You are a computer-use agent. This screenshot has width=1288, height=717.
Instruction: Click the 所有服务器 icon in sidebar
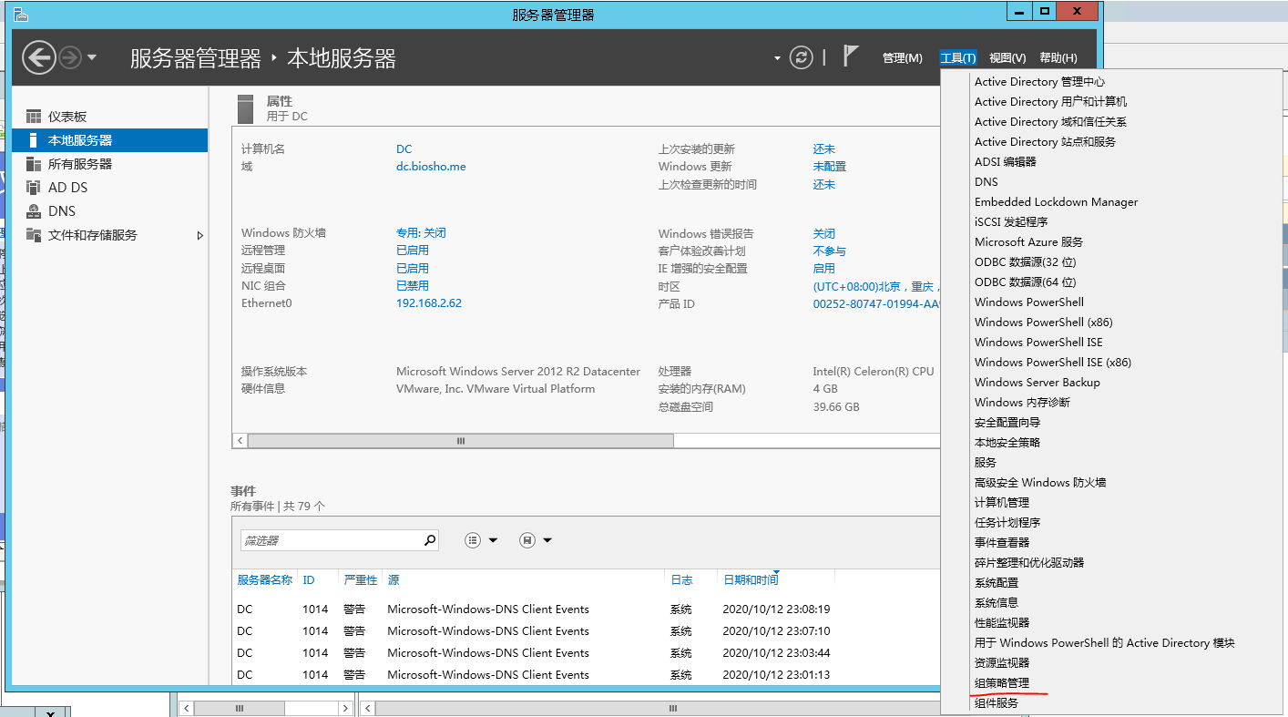(x=34, y=164)
